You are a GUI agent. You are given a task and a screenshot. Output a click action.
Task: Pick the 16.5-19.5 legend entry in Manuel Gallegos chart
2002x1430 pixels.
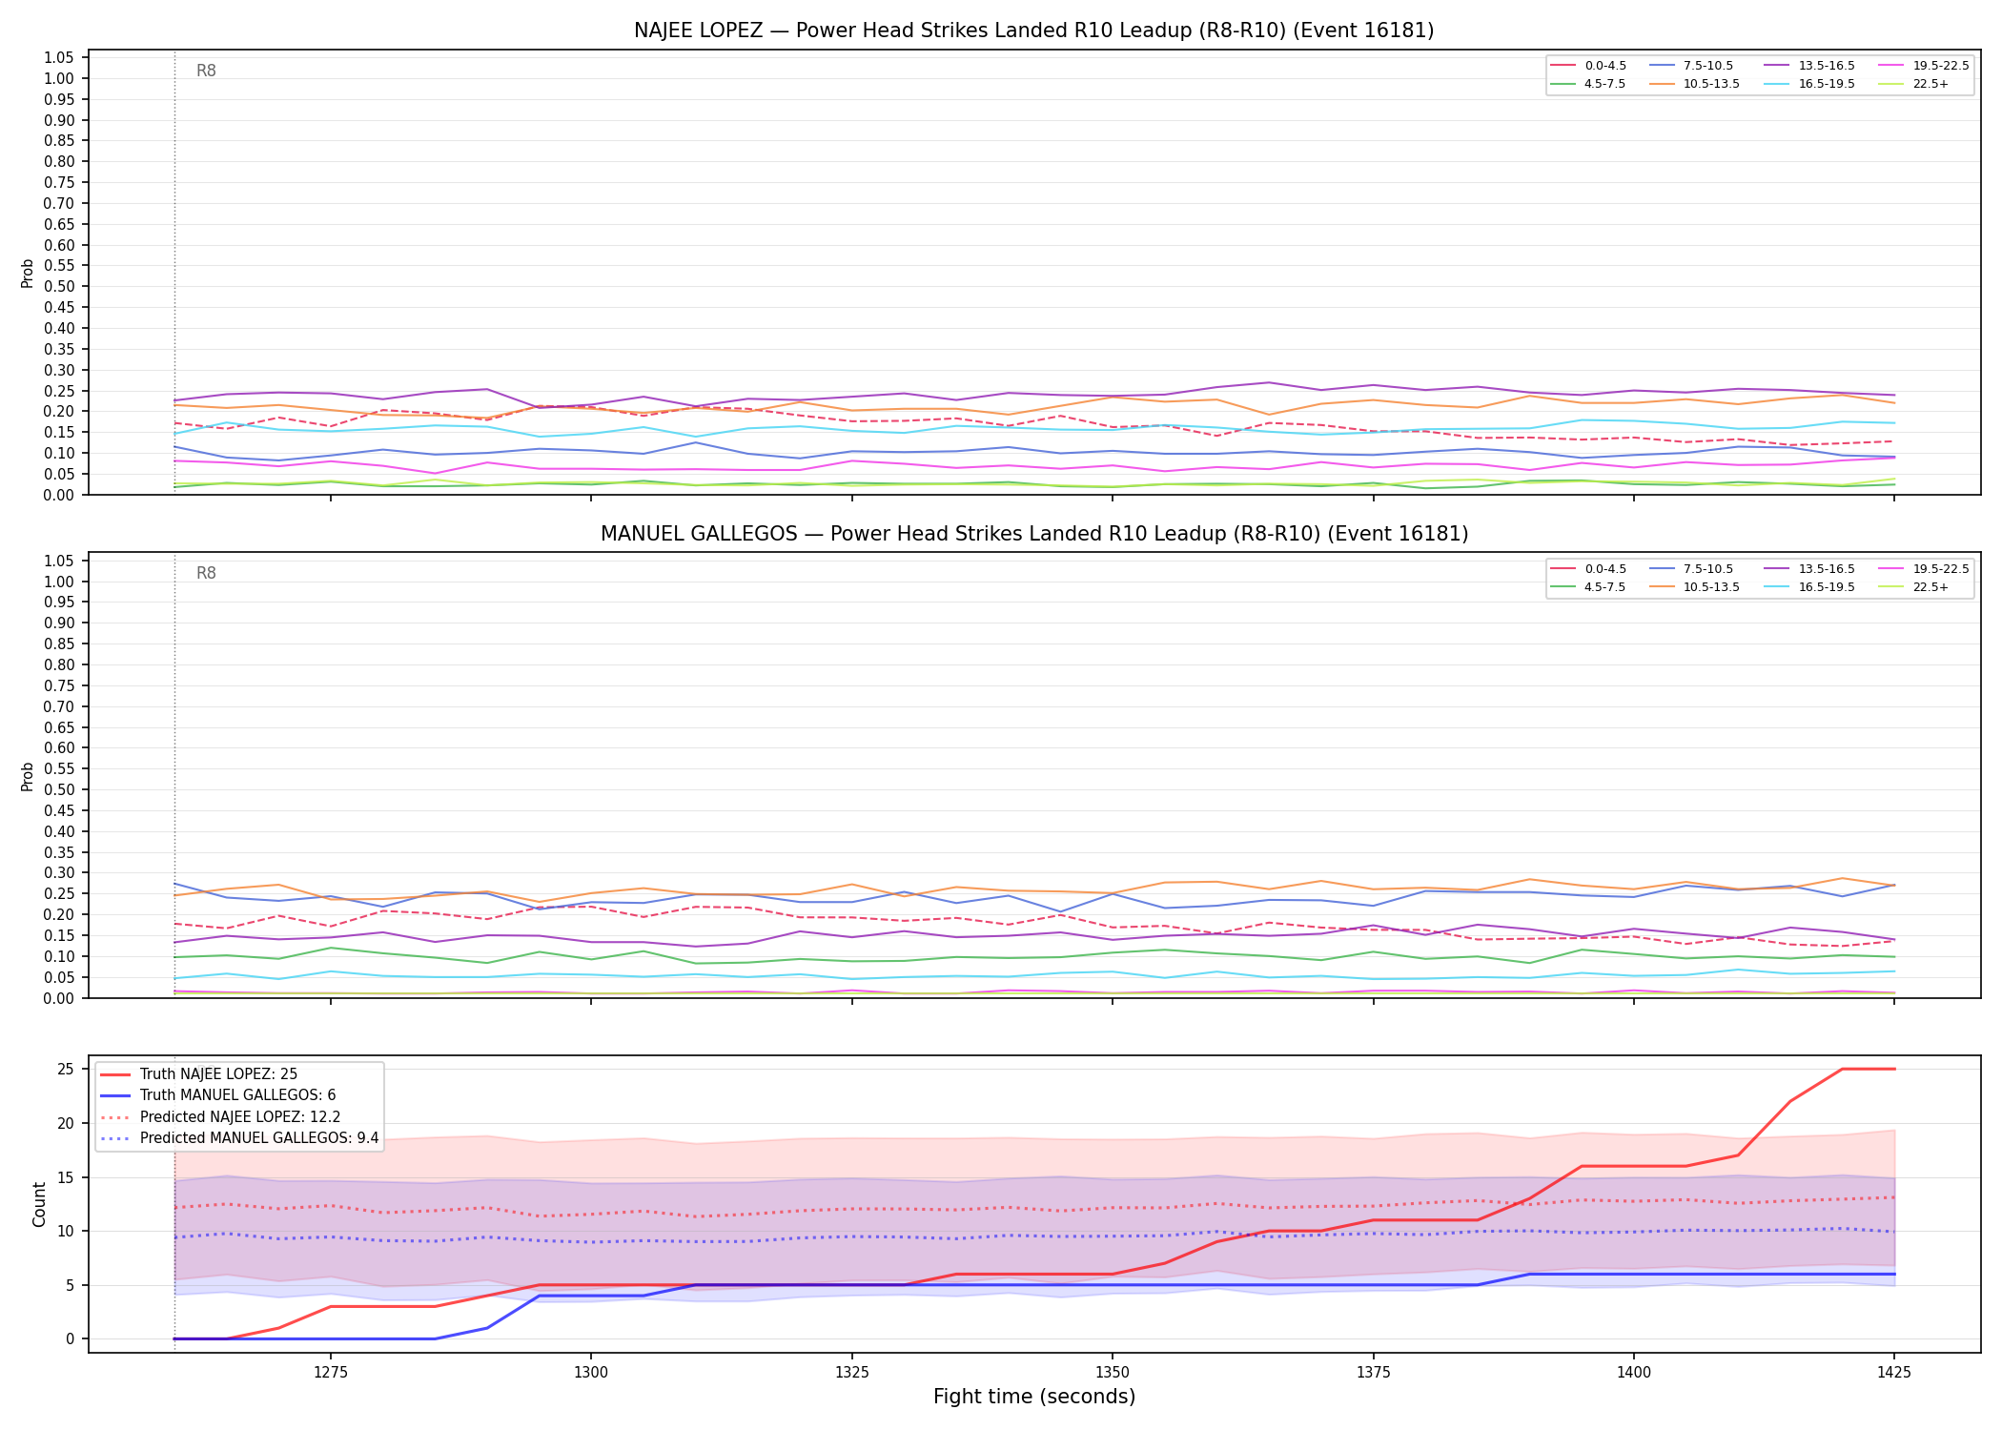pyautogui.click(x=1809, y=587)
